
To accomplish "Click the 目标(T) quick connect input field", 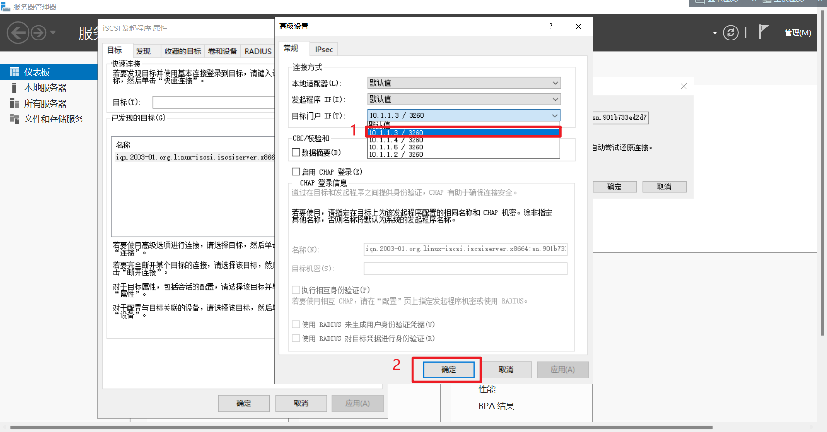I will coord(214,102).
